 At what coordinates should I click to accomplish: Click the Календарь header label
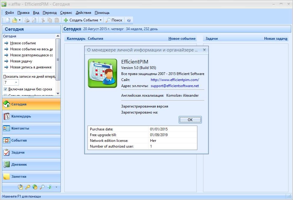pos(76,39)
